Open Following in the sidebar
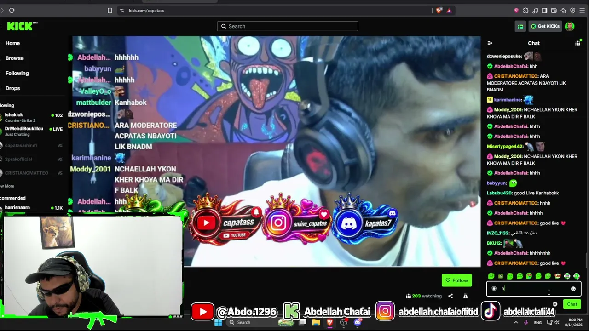This screenshot has height=331, width=589. point(17,73)
